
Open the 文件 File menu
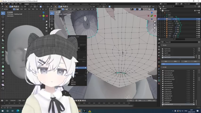point(5,4)
